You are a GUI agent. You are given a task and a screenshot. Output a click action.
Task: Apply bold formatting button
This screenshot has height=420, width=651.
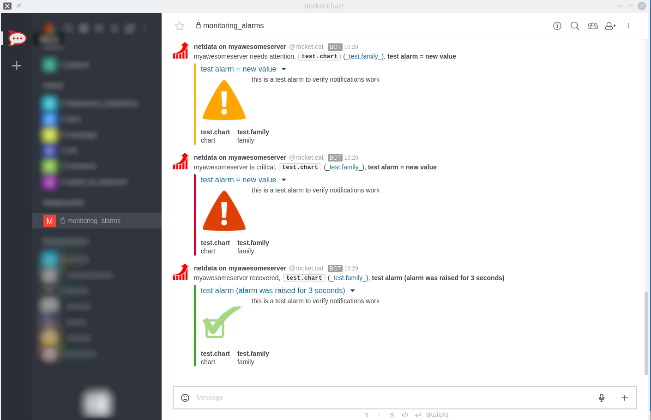click(x=366, y=415)
